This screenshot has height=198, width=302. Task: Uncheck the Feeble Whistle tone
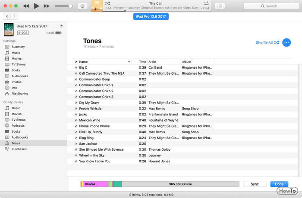pyautogui.click(x=76, y=109)
